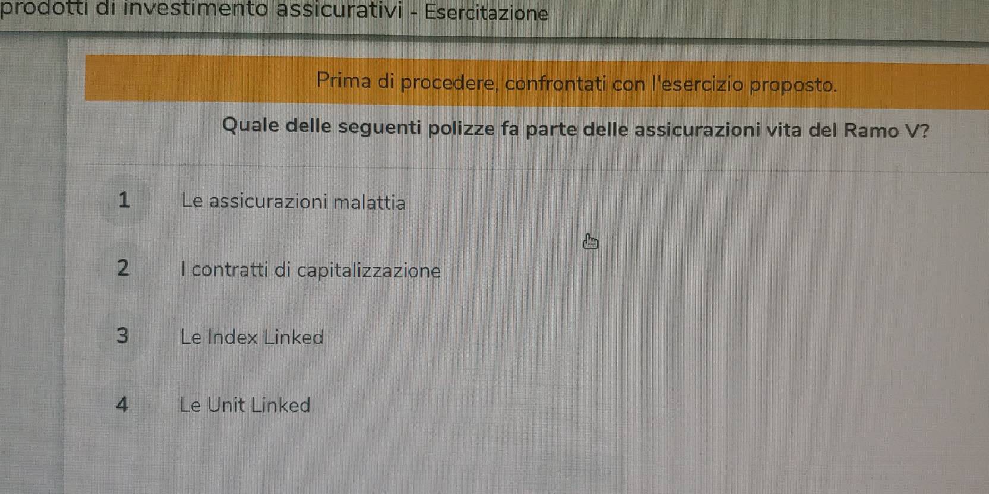Select the number 3 answer circle
Viewport: 989px width, 494px height.
pos(122,336)
